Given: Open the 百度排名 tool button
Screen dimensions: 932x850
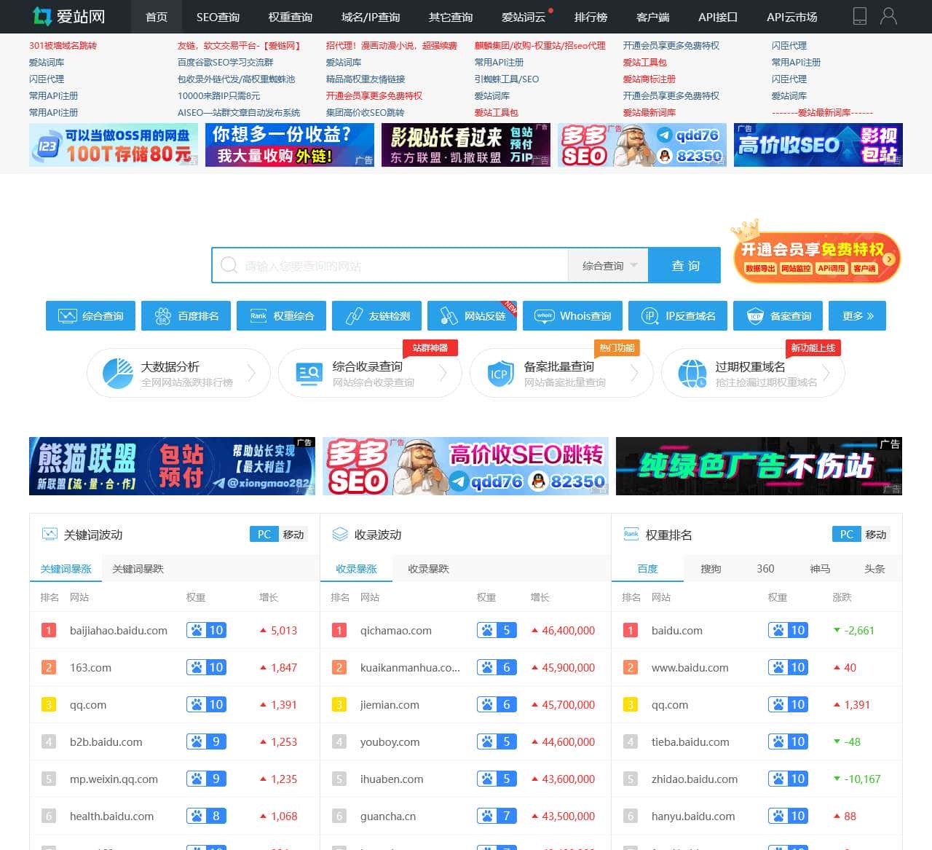Looking at the screenshot, I should pyautogui.click(x=186, y=315).
